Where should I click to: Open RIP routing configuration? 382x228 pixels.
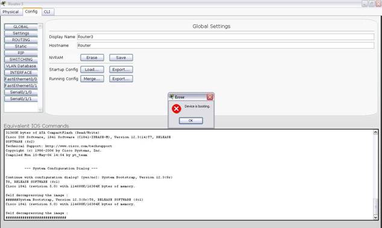pyautogui.click(x=21, y=53)
